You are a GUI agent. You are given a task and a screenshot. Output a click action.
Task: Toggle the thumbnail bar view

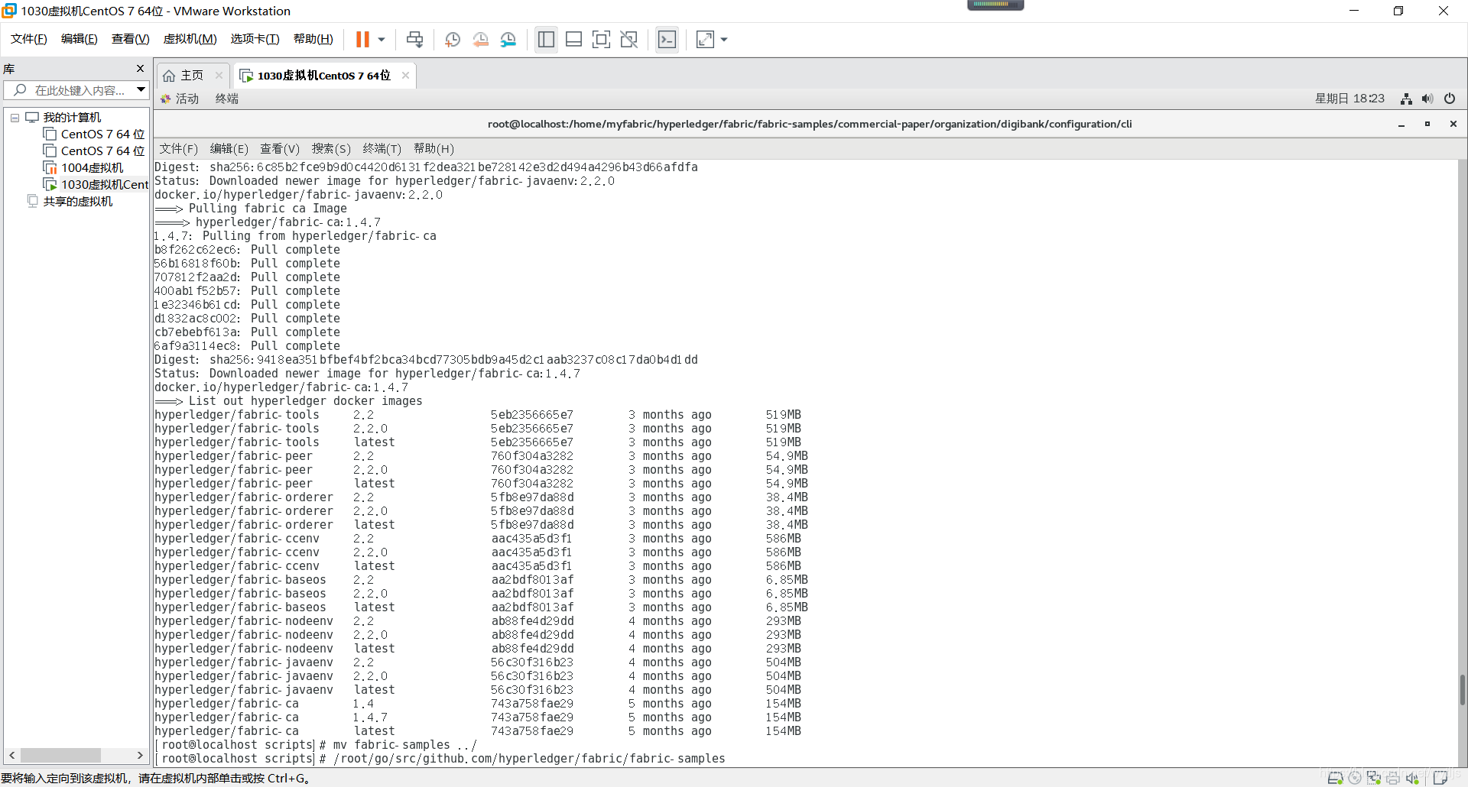[x=573, y=40]
